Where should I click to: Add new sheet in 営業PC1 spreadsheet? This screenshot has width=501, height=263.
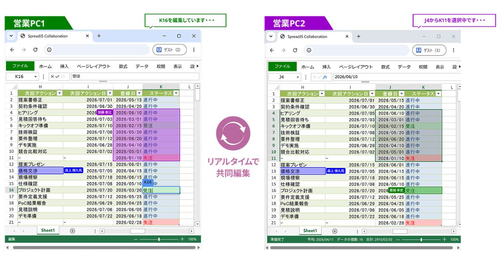click(72, 231)
